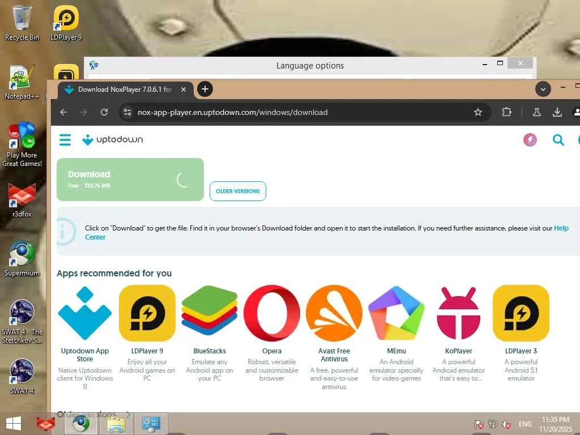
Task: Open r3dfox from the taskbar
Action: click(x=45, y=424)
